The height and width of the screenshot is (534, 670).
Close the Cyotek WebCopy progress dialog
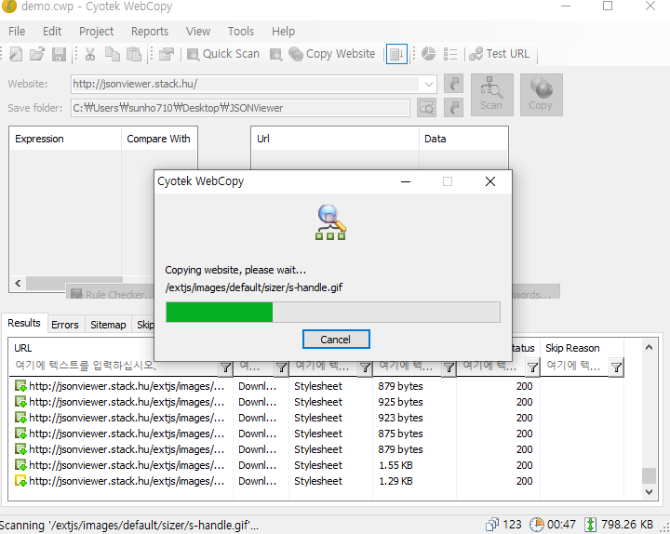(x=490, y=181)
